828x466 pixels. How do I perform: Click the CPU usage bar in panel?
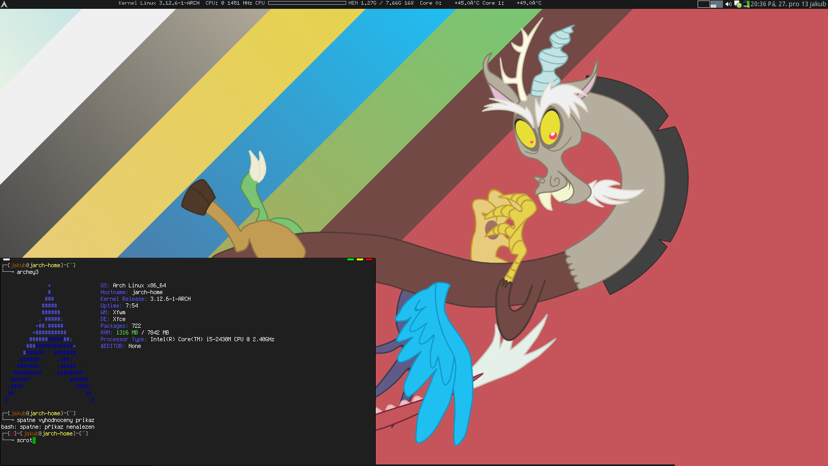[x=307, y=3]
